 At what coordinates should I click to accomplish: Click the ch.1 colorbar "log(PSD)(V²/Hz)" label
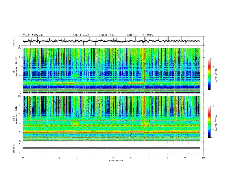coord(216,75)
